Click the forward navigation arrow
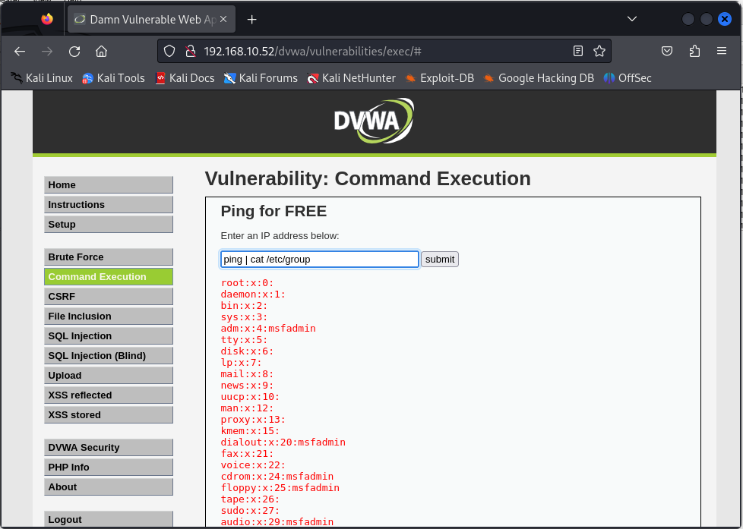743x529 pixels. (47, 51)
